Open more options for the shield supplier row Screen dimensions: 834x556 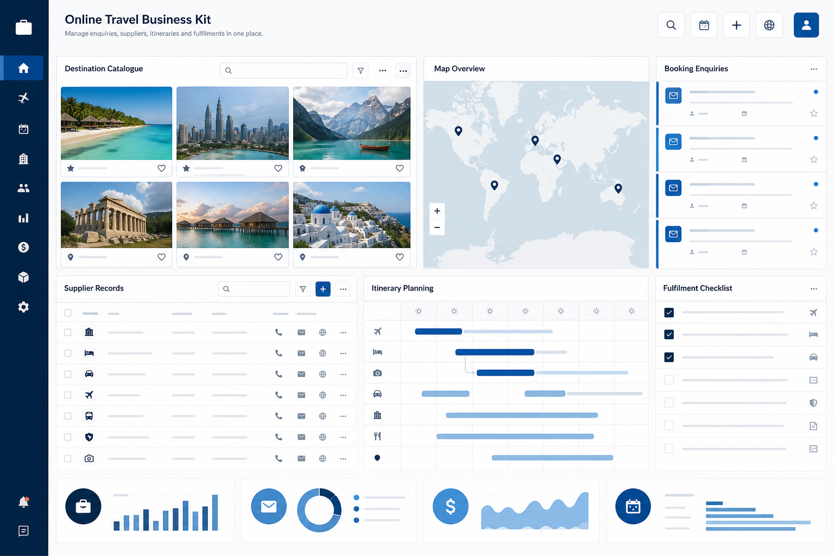click(343, 437)
